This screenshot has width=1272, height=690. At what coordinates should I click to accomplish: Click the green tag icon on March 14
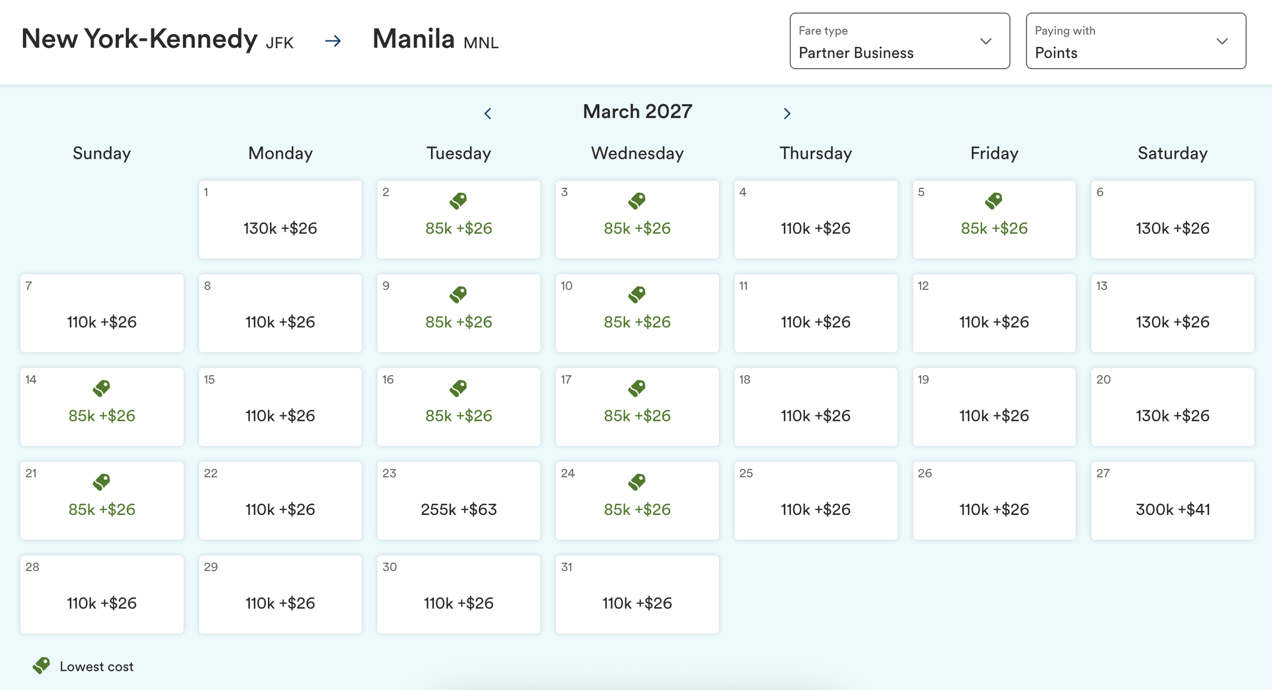point(102,388)
